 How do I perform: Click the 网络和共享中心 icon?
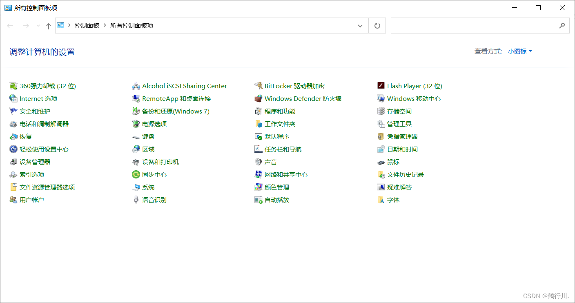258,174
